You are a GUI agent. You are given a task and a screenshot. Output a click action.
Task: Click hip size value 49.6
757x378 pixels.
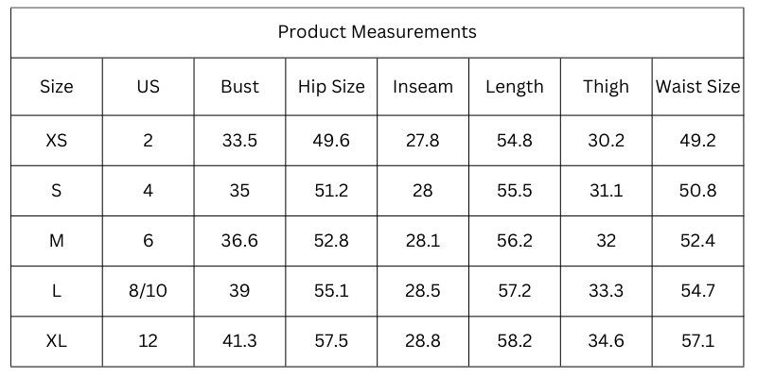[331, 141]
